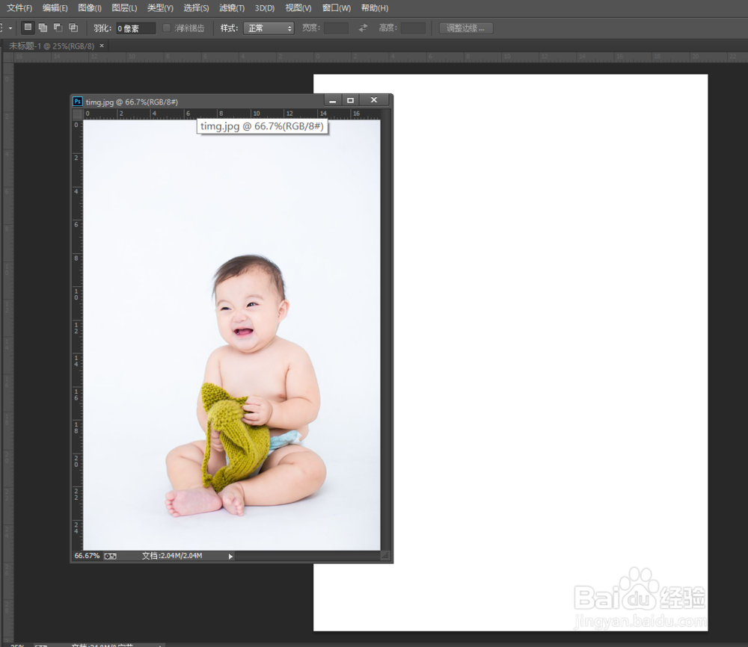This screenshot has height=647, width=748.
Task: Click the baby photo in timg.jpg canvas
Action: (232, 335)
